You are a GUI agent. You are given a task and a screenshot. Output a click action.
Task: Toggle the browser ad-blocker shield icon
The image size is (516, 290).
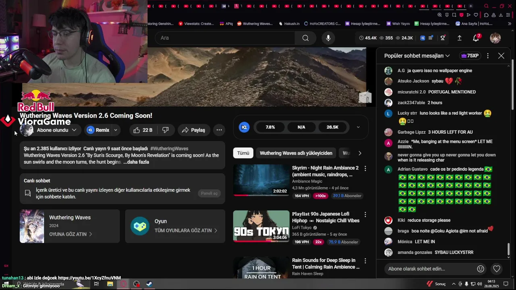pos(461,15)
